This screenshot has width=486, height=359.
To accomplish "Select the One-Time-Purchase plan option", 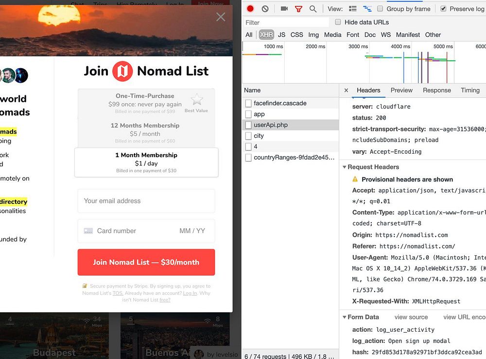I will (x=146, y=103).
